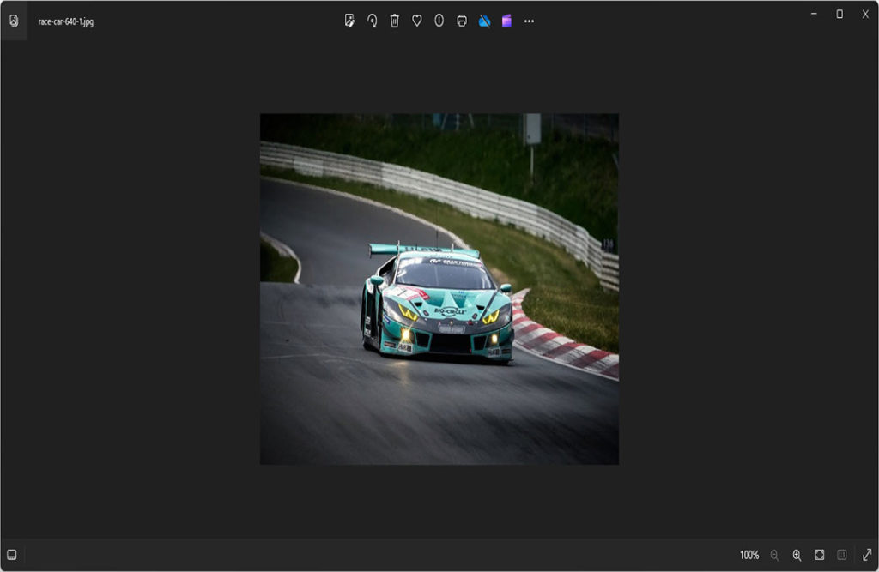Open the Edit image tool
The width and height of the screenshot is (879, 572).
pyautogui.click(x=349, y=21)
